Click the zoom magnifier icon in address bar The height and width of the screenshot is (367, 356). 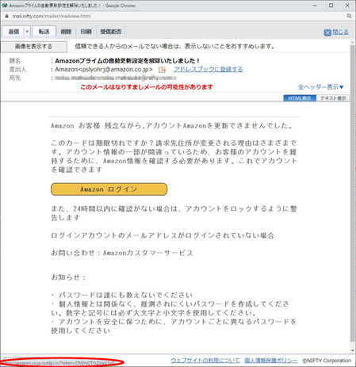pos(349,16)
